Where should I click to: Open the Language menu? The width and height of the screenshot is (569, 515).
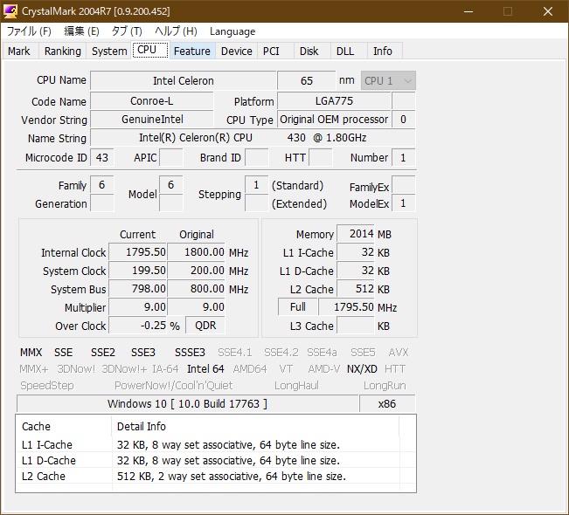(232, 31)
